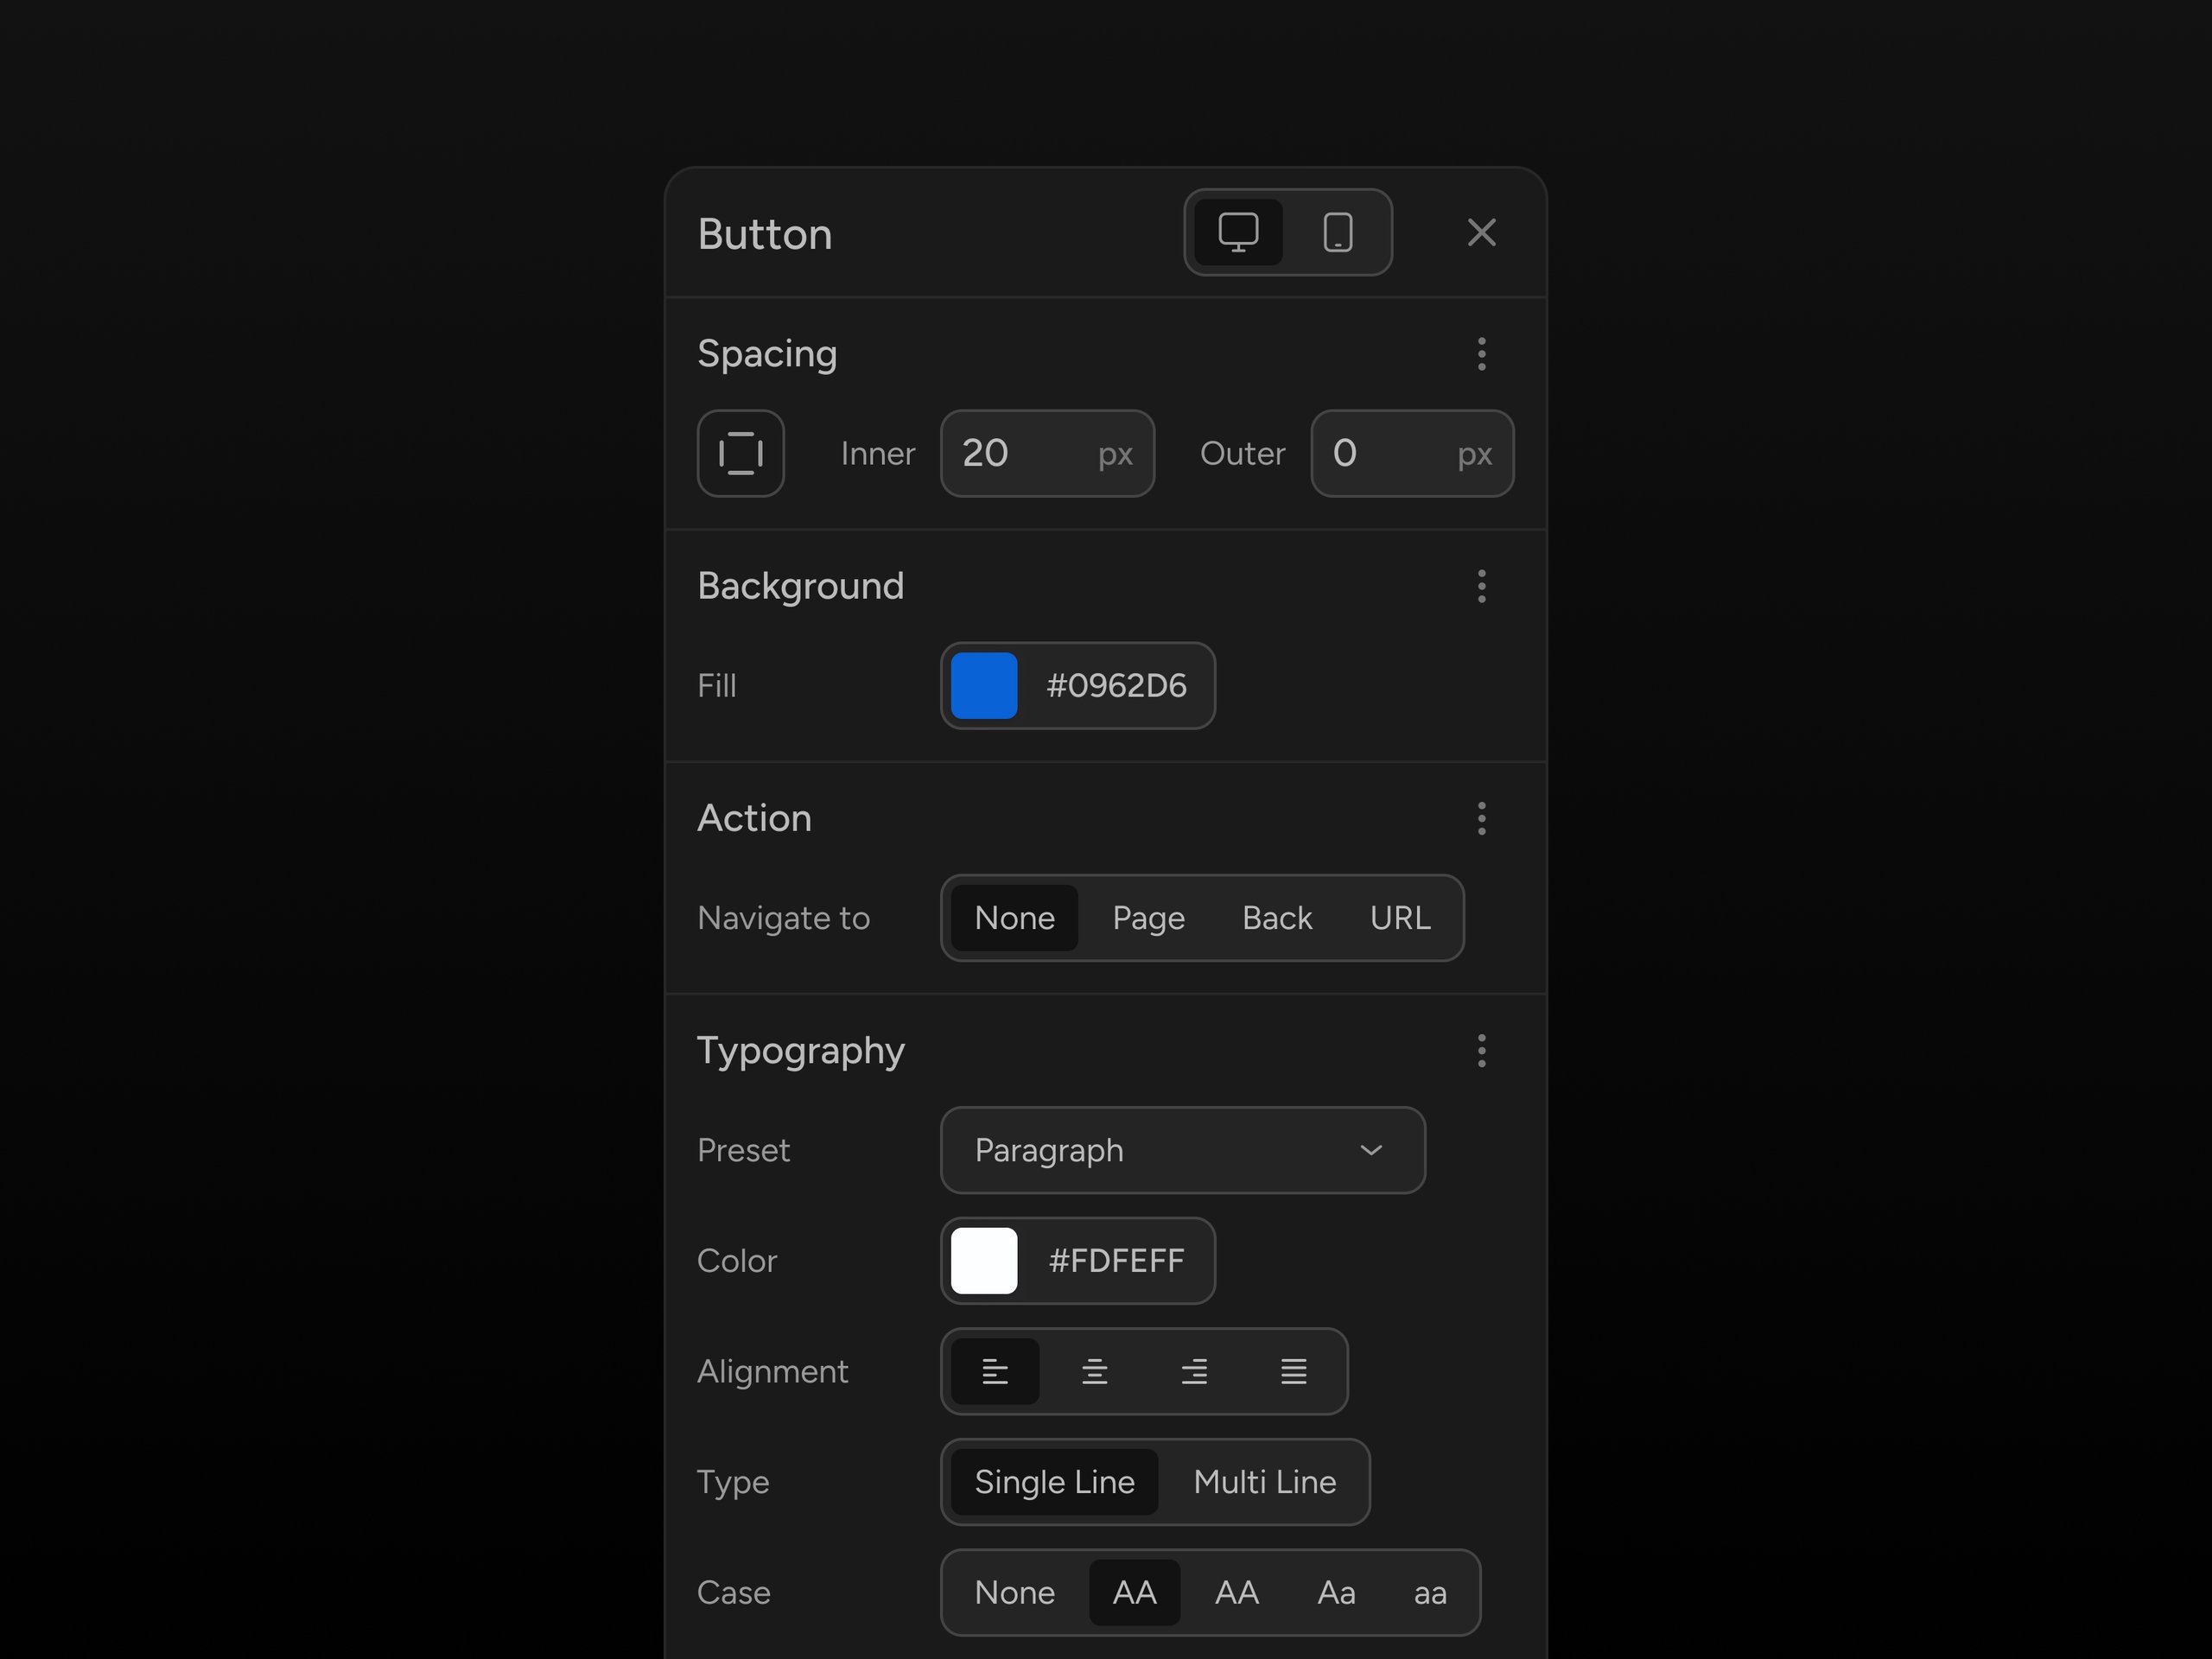
Task: Choose Single Line type
Action: [1054, 1482]
